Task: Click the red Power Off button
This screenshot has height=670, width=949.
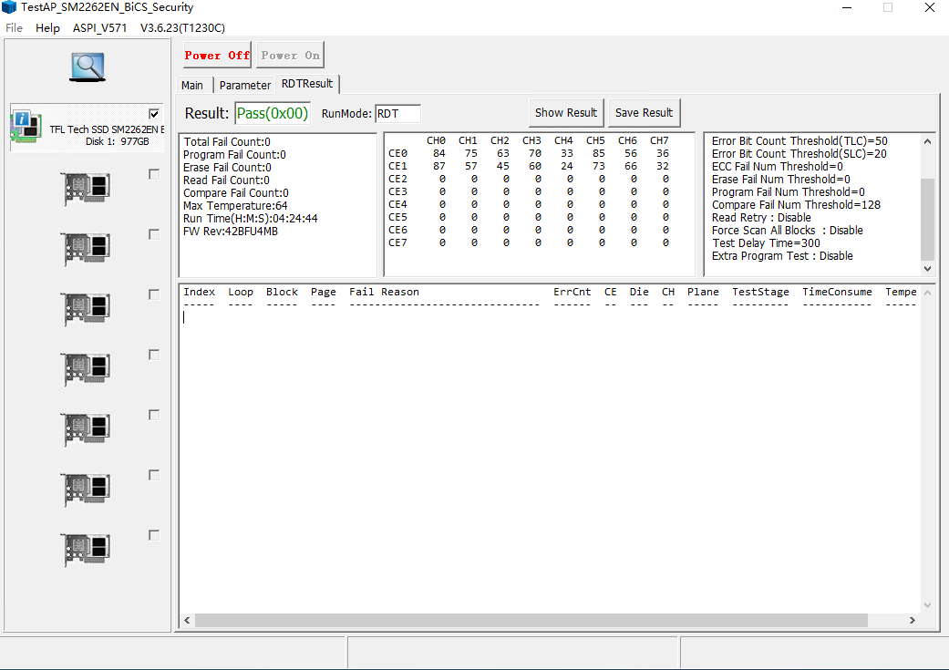Action: click(217, 56)
